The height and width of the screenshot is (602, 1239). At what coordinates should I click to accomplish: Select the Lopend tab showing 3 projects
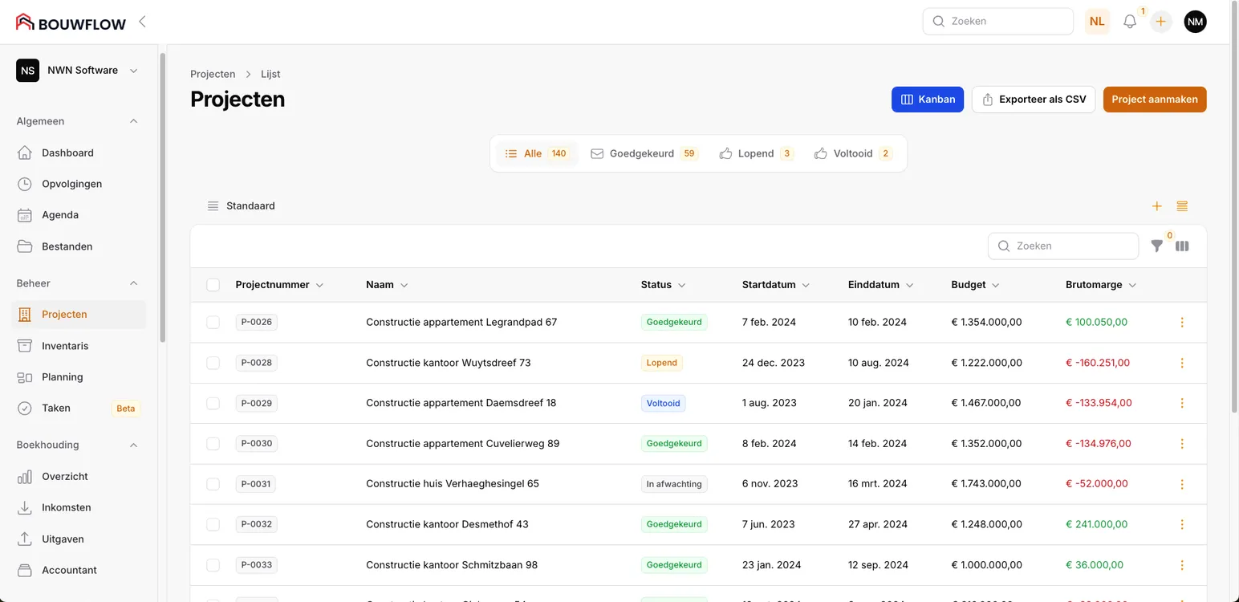point(754,153)
